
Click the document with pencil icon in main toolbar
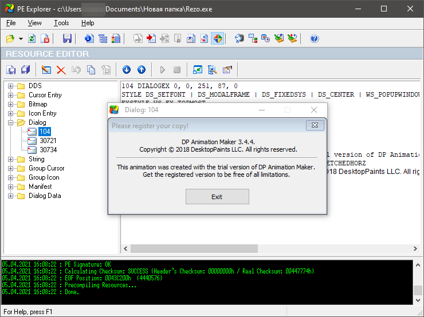click(x=191, y=38)
